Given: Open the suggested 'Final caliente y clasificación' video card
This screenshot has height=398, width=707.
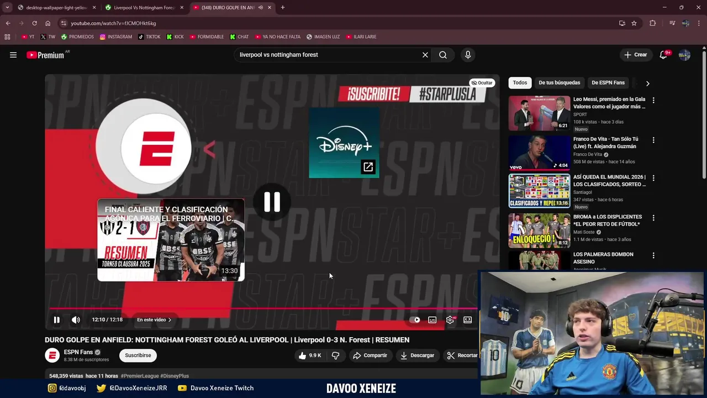Looking at the screenshot, I should click(x=171, y=240).
